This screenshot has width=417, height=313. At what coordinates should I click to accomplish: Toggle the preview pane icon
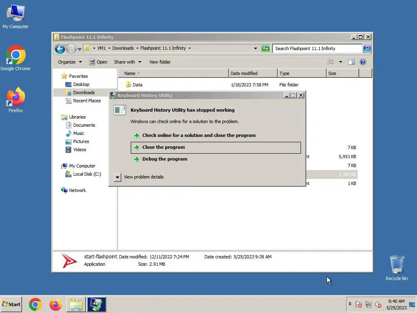pos(351,62)
